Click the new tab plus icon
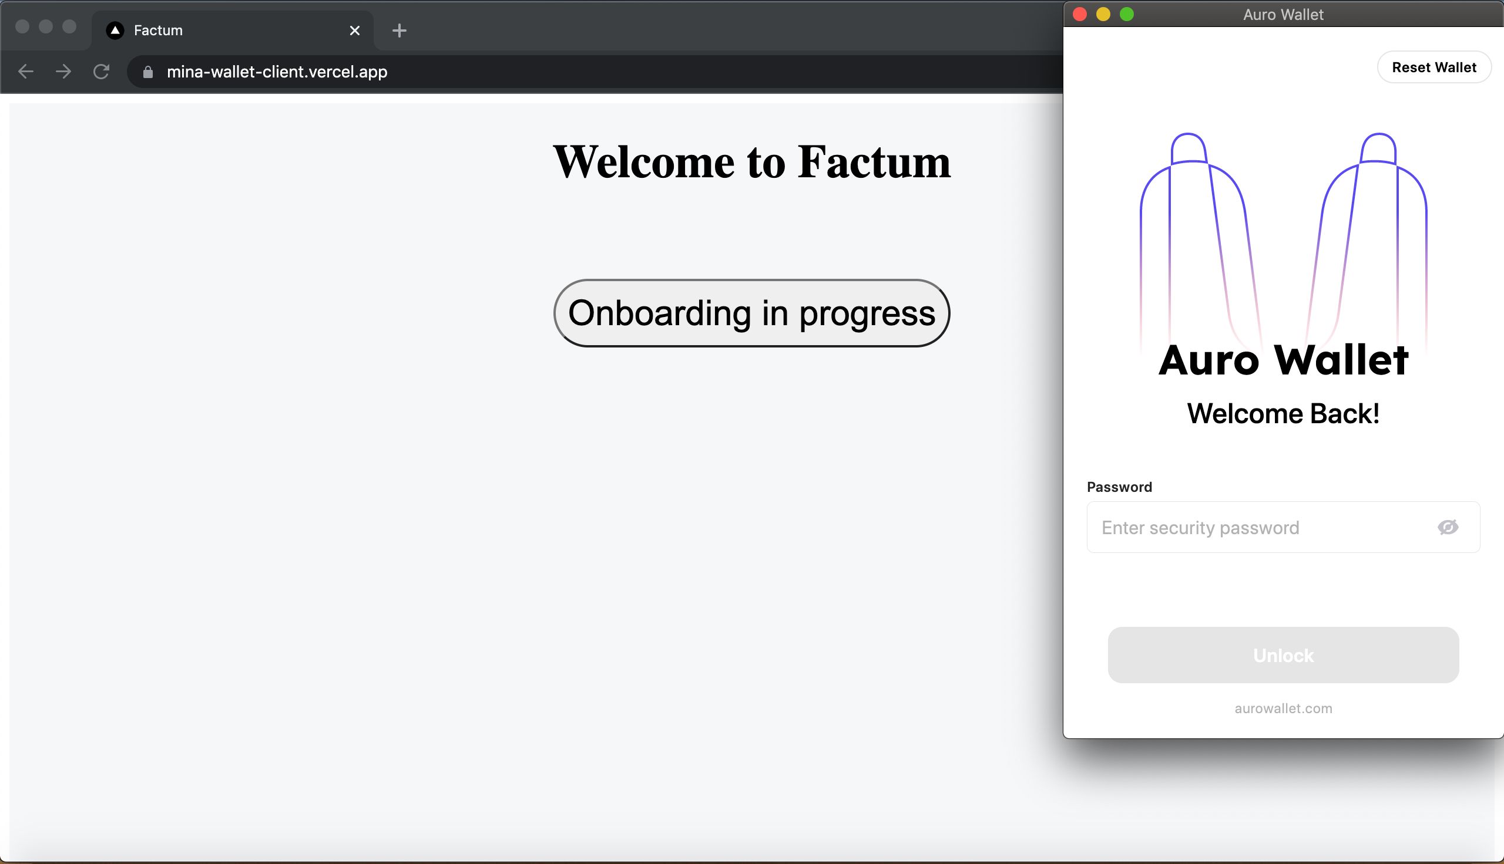 pos(399,30)
